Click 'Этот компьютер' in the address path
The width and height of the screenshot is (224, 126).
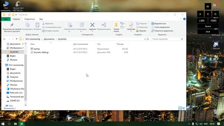coord(33,39)
